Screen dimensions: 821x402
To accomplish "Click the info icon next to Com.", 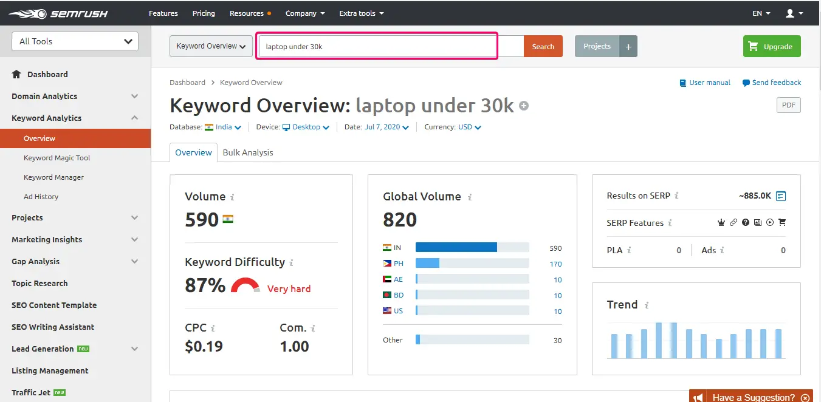I will (314, 329).
